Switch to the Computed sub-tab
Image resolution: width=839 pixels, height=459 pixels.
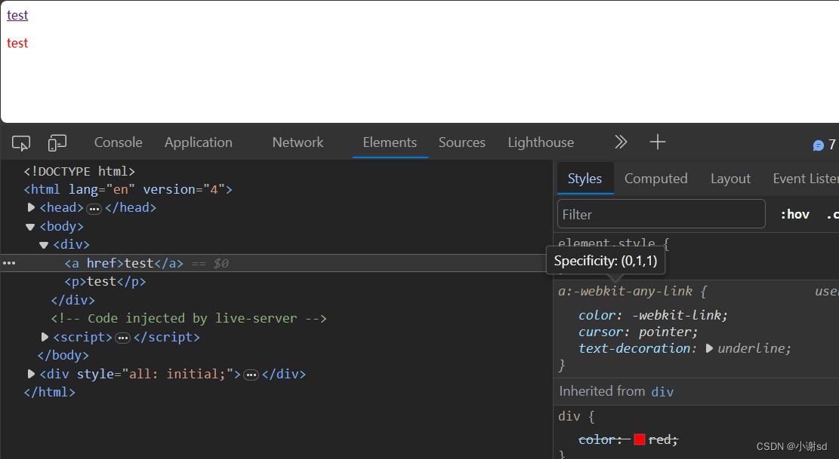pyautogui.click(x=656, y=179)
